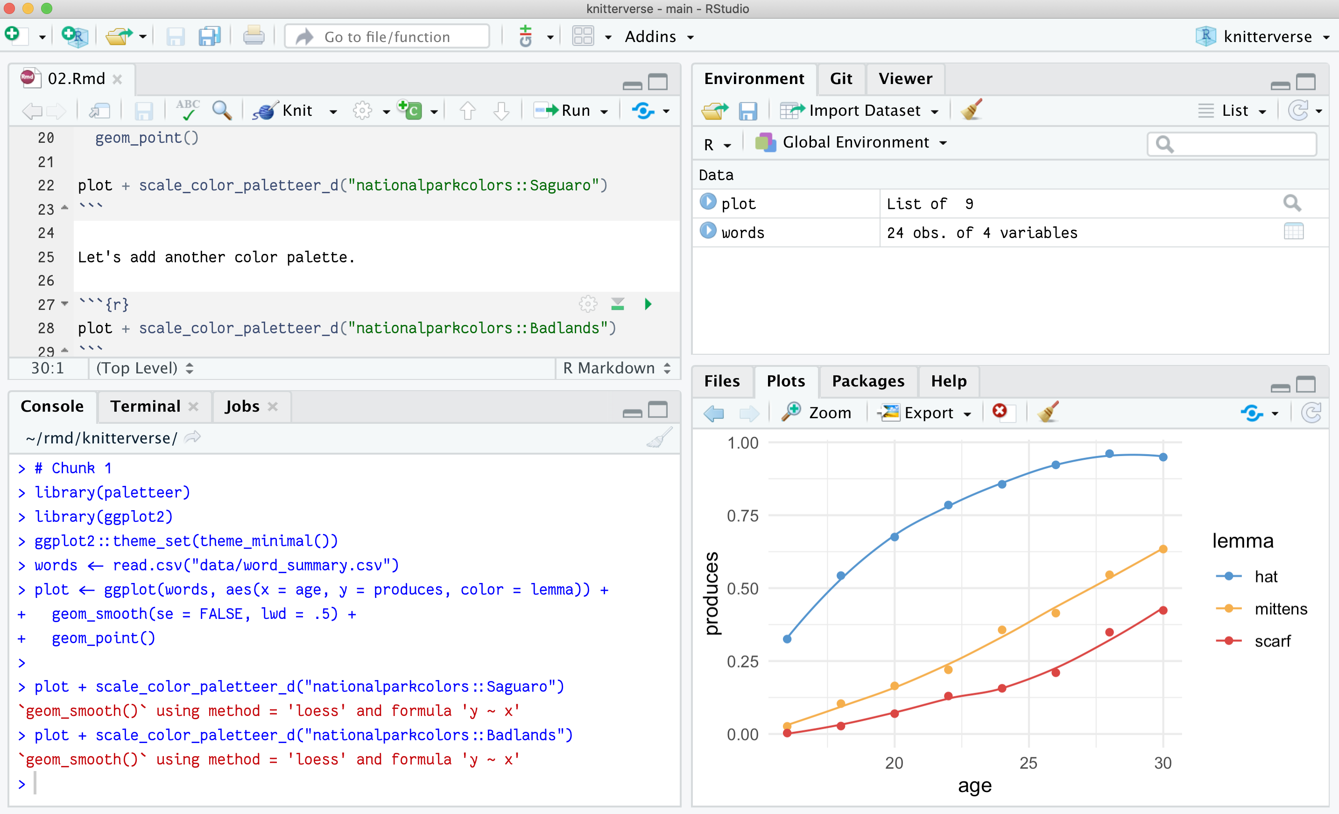Click the find/replace magnifier in editor toolbar
Image resolution: width=1339 pixels, height=814 pixels.
coord(222,110)
